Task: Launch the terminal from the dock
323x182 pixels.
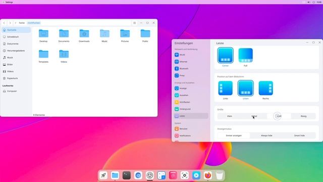Action: 127,175
